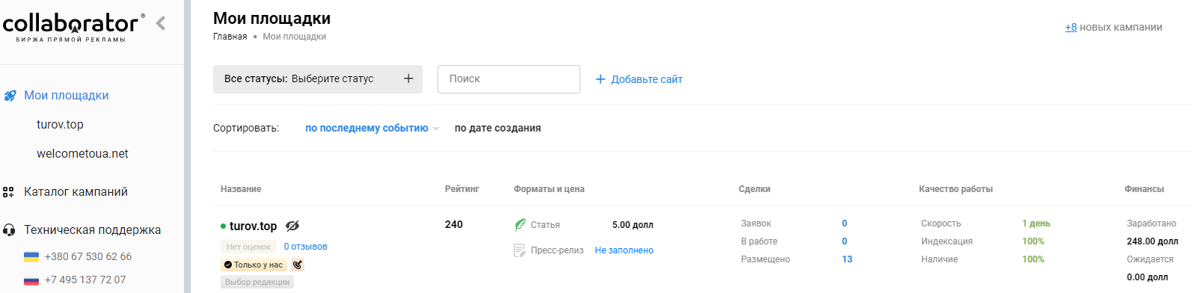Click the Наличие value 100%
Viewport: 1192px width, 293px height.
pyautogui.click(x=1033, y=259)
